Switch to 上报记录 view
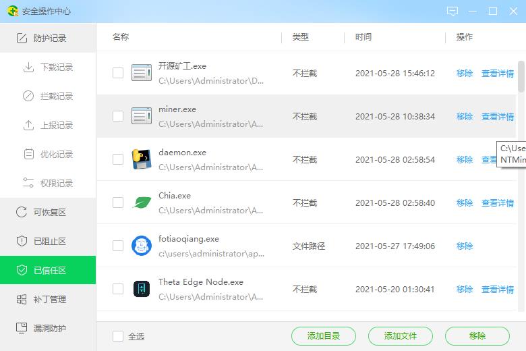Image resolution: width=526 pixels, height=351 pixels. tap(48, 126)
